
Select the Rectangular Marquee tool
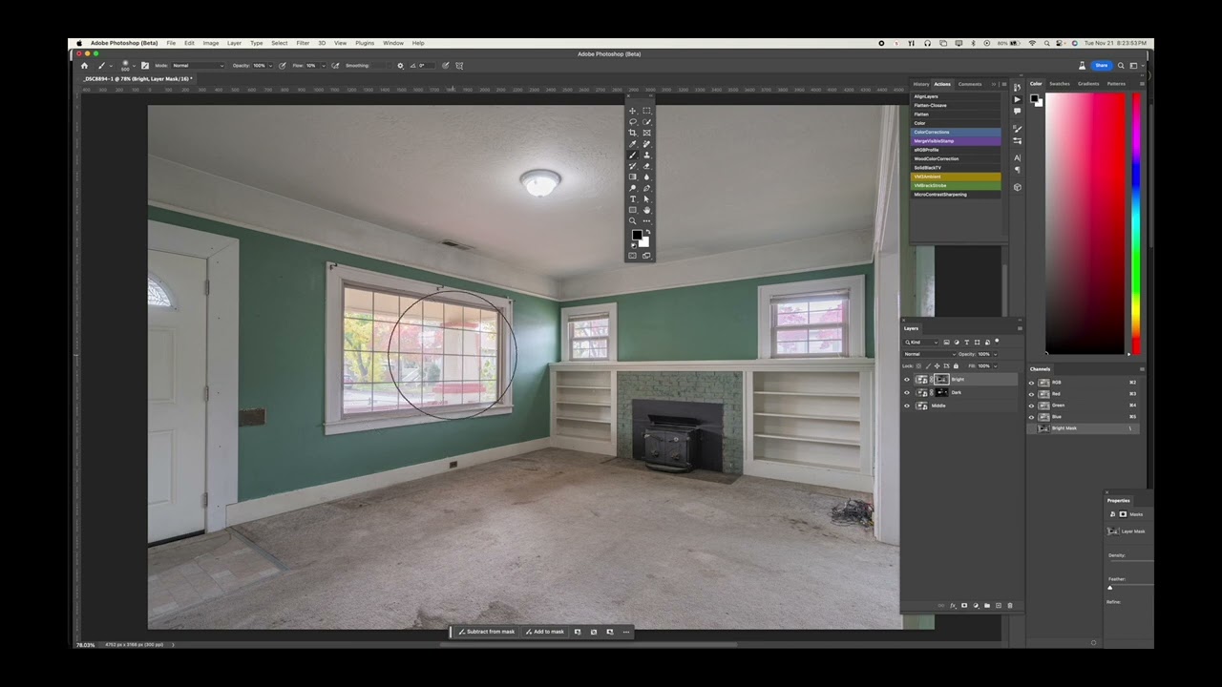point(646,111)
